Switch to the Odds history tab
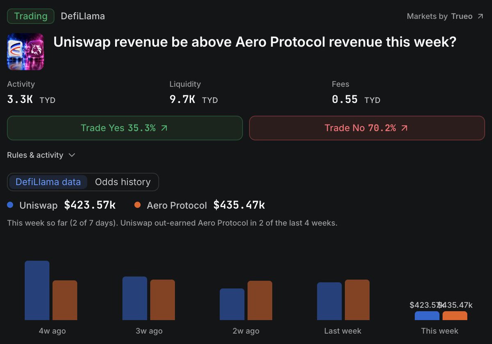 point(123,182)
